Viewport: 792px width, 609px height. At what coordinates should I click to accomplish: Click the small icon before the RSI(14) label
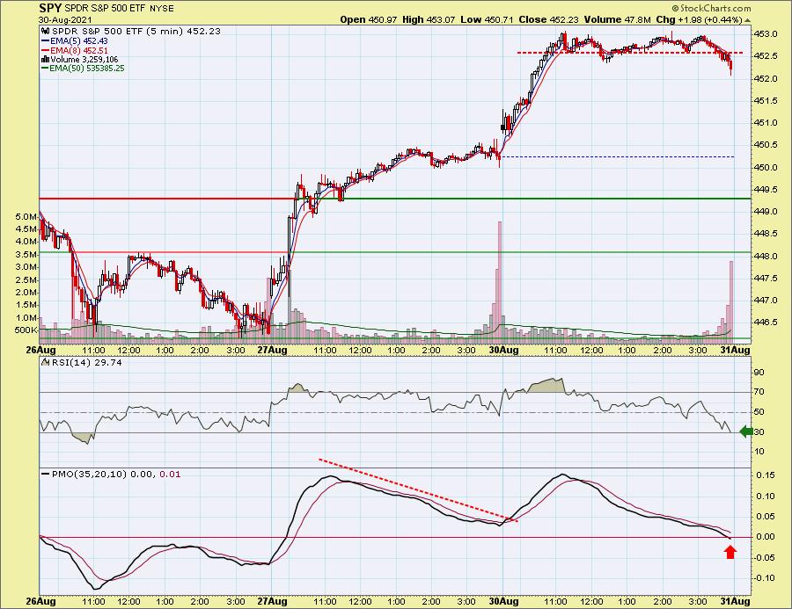point(46,362)
